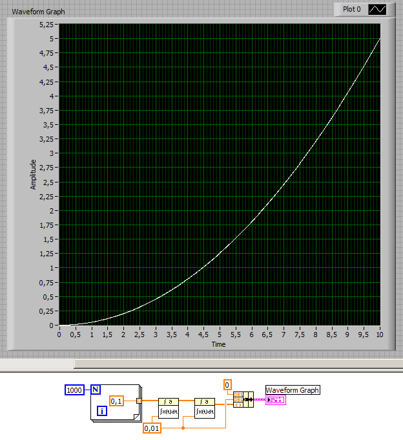Click the pink cluster wire to Waveform Graph

point(260,400)
